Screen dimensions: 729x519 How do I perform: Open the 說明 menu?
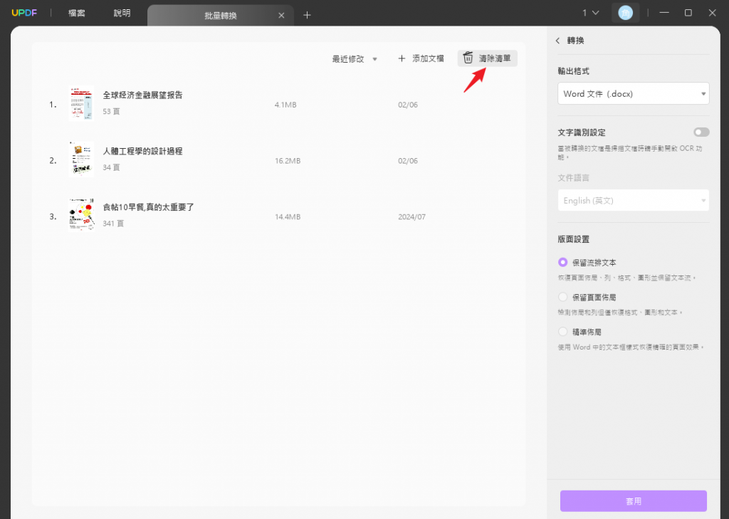tap(122, 13)
